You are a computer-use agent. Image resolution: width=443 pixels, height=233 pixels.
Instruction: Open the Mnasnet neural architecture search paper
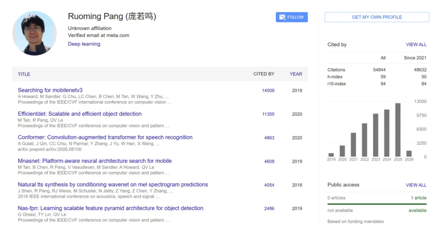tap(95, 161)
